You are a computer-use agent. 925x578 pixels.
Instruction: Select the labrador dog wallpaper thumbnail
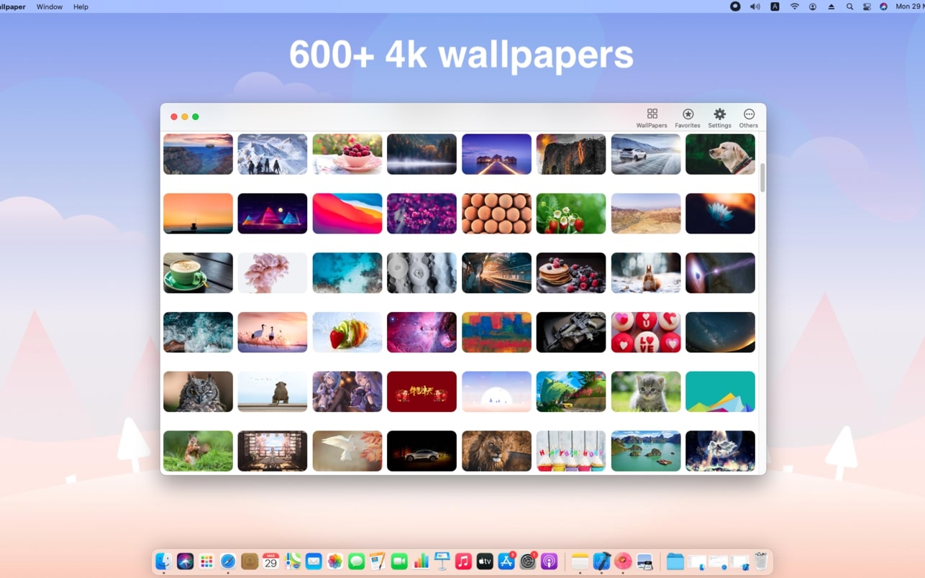(720, 154)
